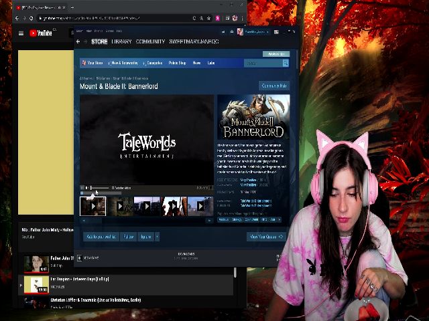Click the Steam profile avatar
The width and height of the screenshot is (429, 321).
[240, 31]
